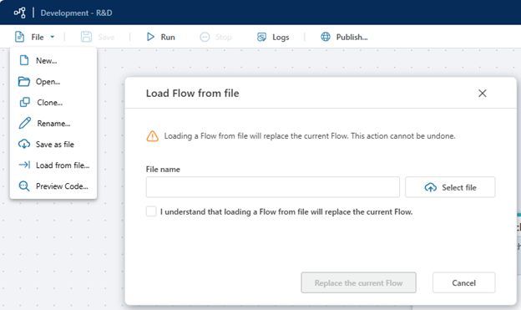Click the File toolbar label

coord(38,38)
